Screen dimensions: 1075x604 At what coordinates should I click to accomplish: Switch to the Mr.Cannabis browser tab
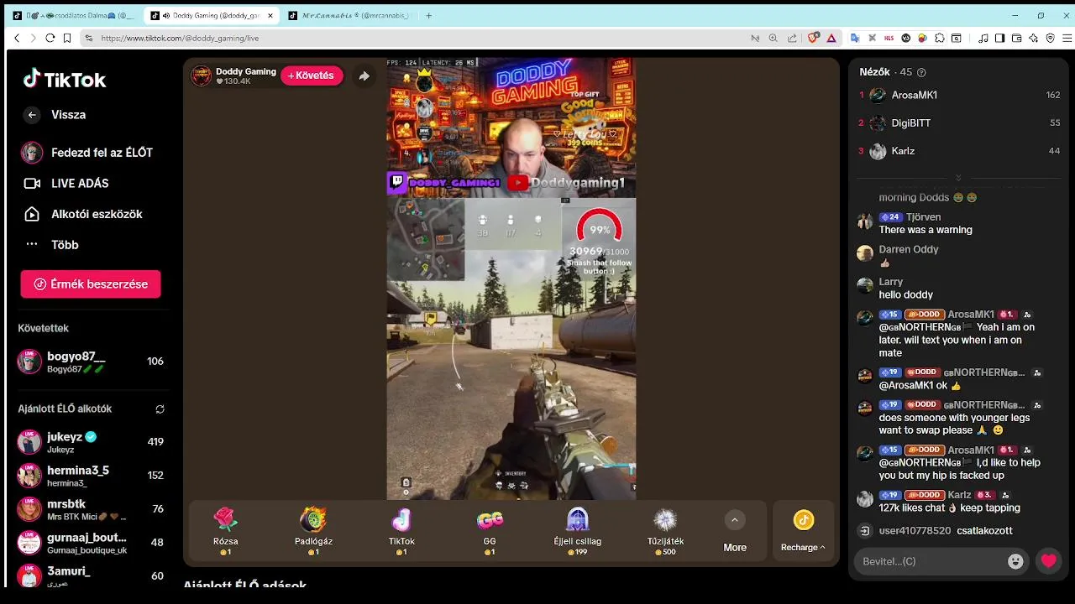pos(348,16)
